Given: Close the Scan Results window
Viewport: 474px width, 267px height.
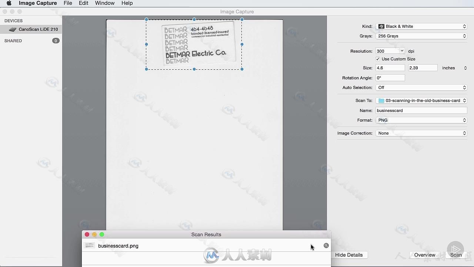Looking at the screenshot, I should [x=87, y=234].
